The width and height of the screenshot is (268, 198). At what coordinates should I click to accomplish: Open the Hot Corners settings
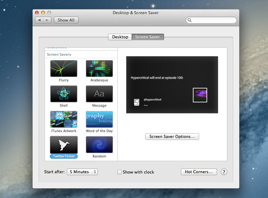coord(199,172)
